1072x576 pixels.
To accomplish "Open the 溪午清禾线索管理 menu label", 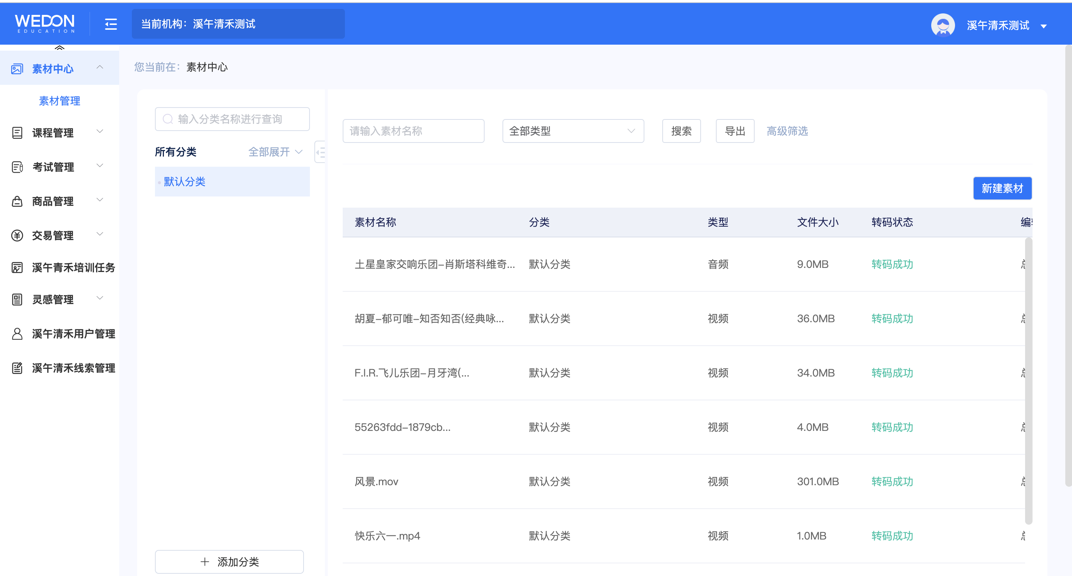I will point(73,368).
